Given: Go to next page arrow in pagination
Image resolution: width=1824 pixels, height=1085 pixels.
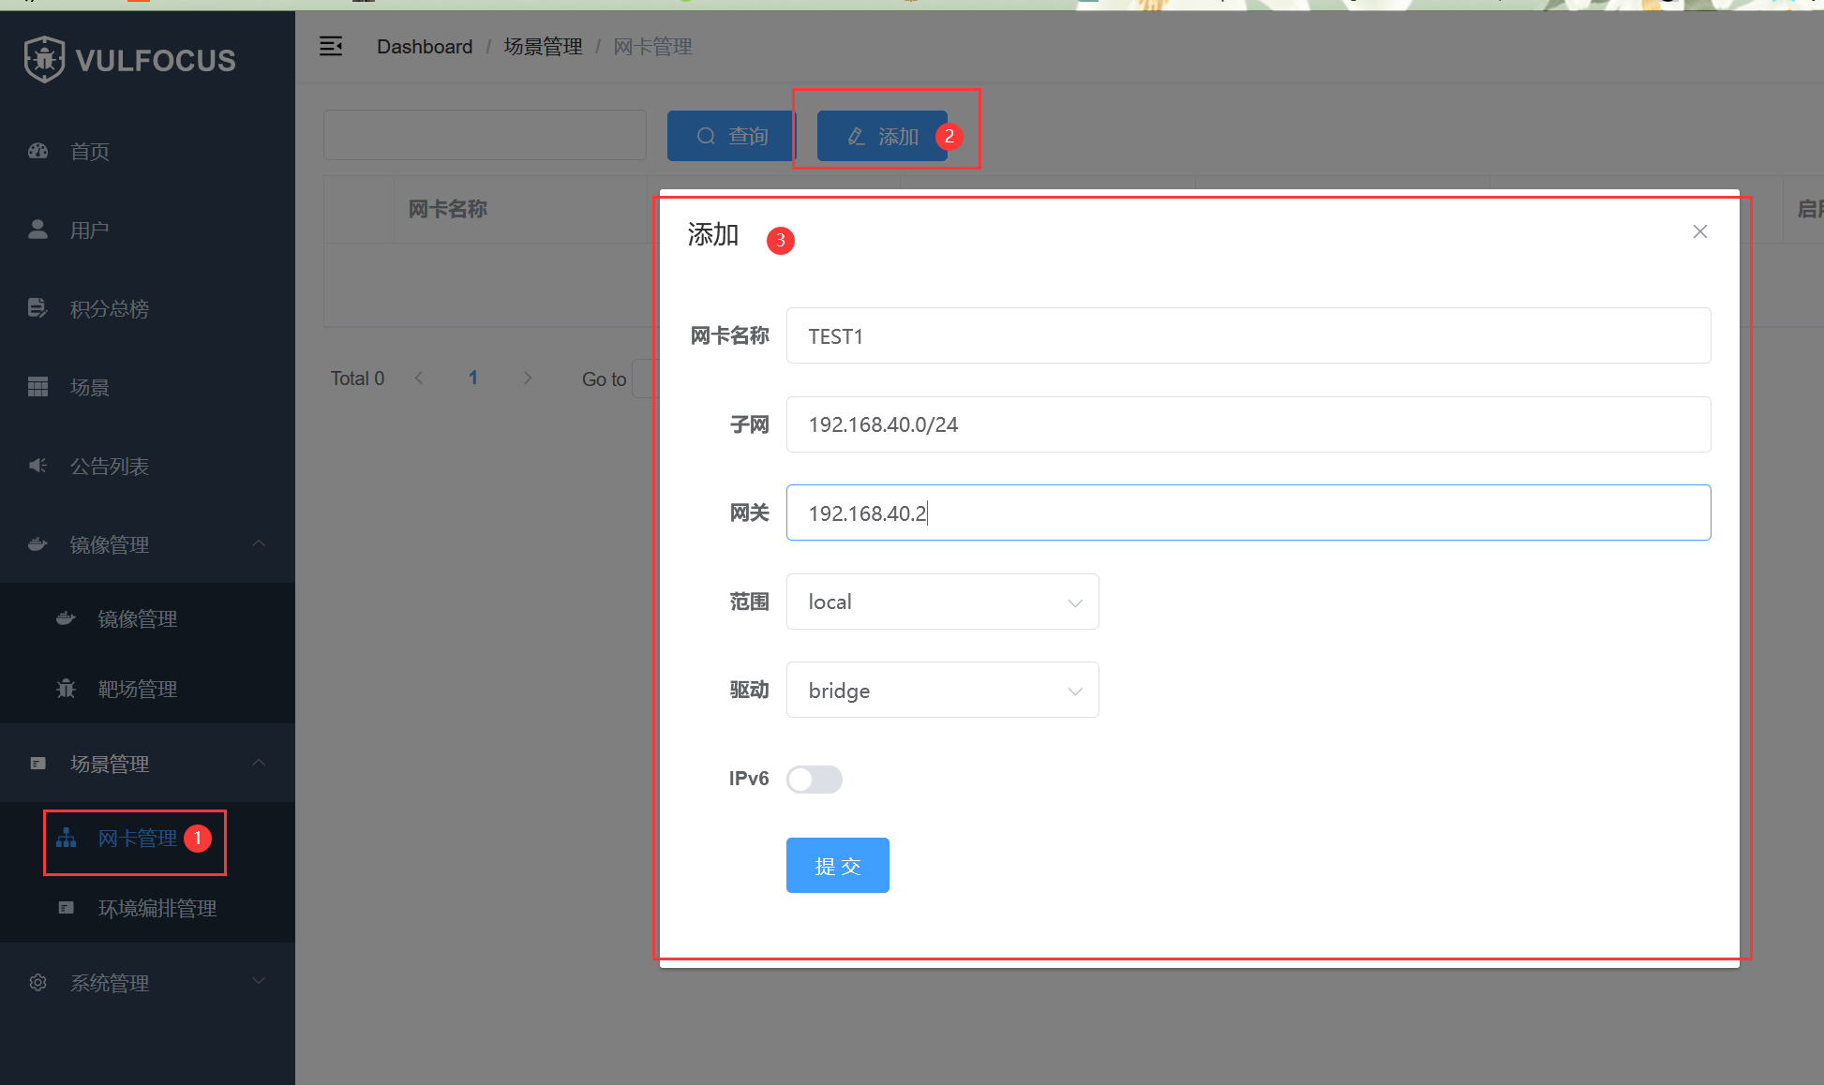Looking at the screenshot, I should click(x=528, y=378).
